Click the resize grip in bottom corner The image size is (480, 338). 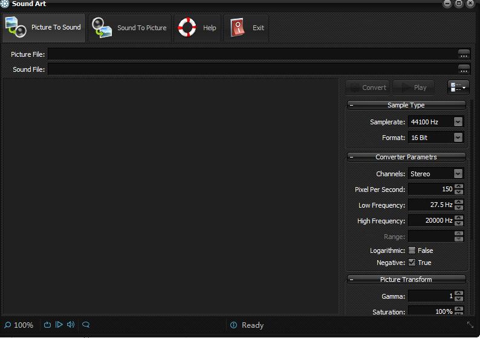click(x=470, y=325)
